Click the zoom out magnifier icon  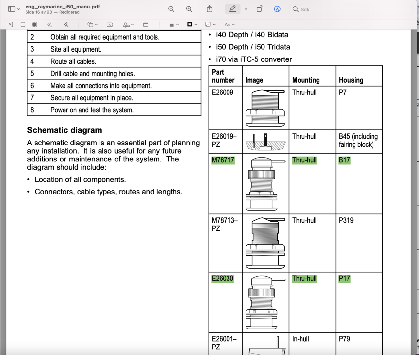171,9
